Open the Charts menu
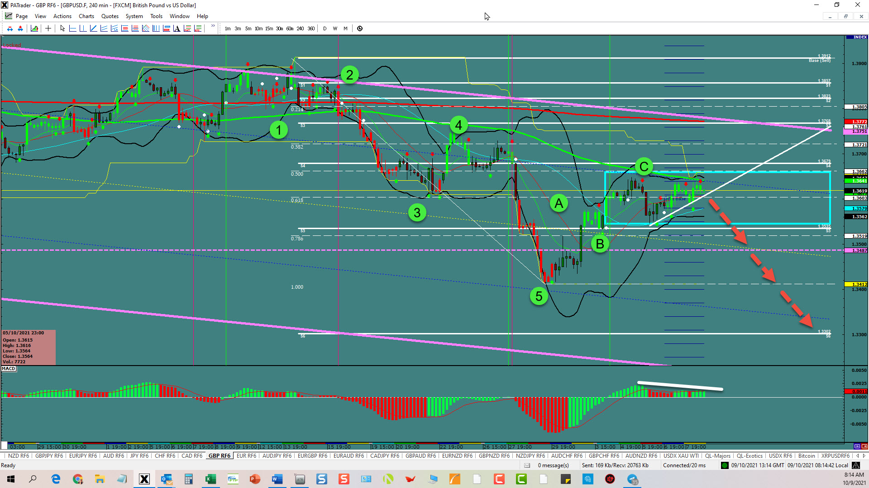This screenshot has width=869, height=488. 86,16
